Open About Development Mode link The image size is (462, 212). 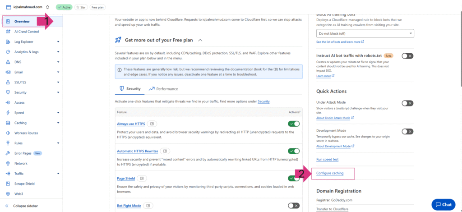pyautogui.click(x=335, y=146)
